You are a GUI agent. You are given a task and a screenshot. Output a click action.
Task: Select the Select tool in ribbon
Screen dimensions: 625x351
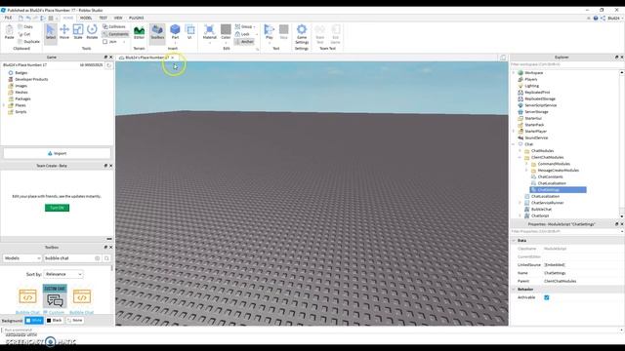(51, 32)
